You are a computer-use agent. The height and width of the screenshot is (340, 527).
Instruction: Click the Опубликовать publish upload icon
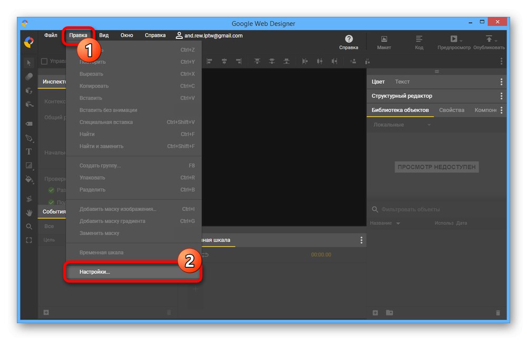coord(489,38)
